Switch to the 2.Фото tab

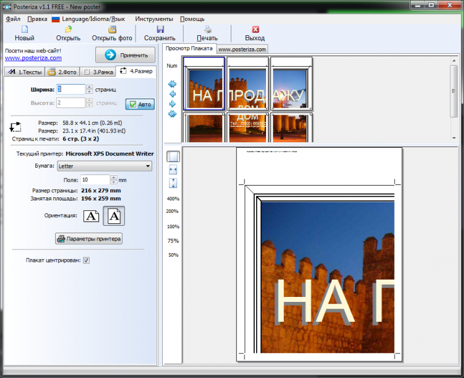(x=61, y=71)
